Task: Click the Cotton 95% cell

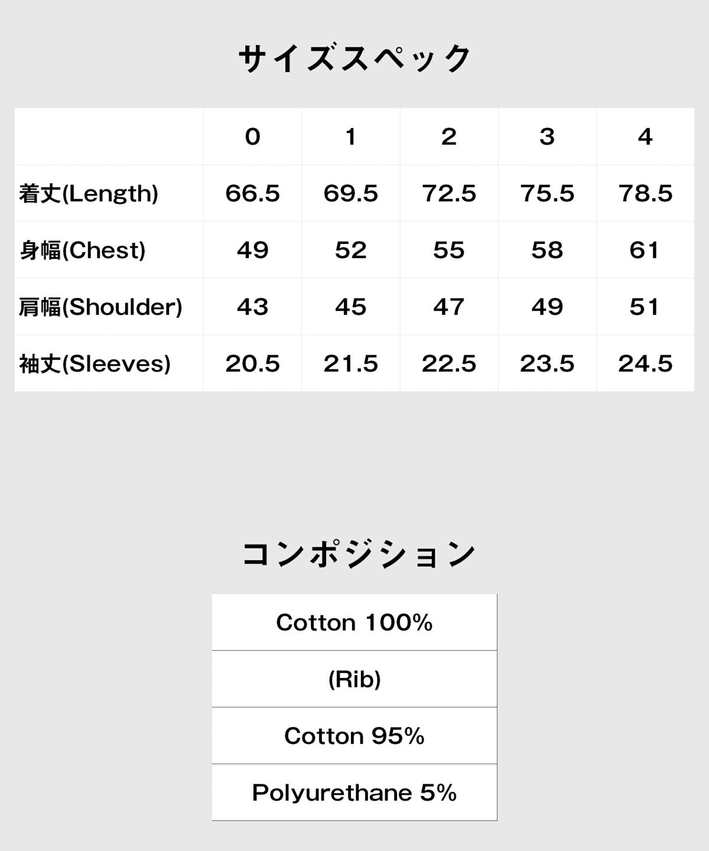Action: point(354,736)
